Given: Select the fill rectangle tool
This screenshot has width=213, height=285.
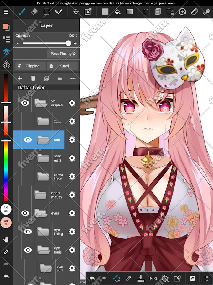Looking at the screenshot, I should [105, 12].
